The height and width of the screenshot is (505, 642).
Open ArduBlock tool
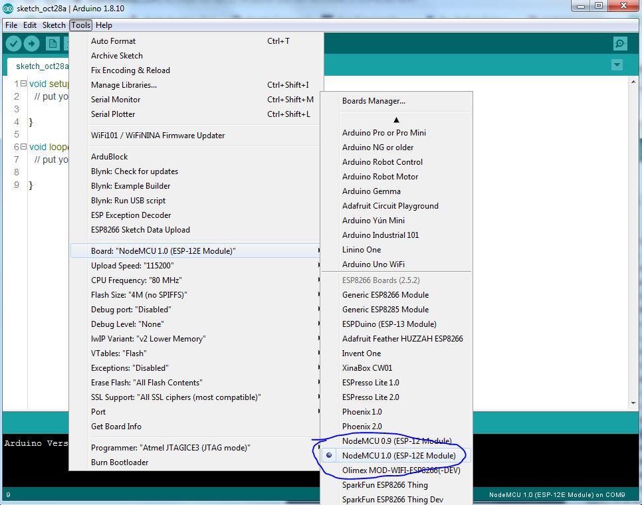tap(195, 157)
